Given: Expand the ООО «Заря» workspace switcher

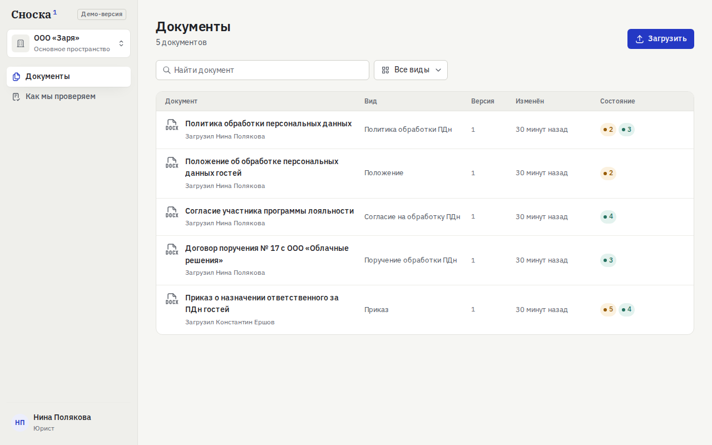Looking at the screenshot, I should coord(68,43).
